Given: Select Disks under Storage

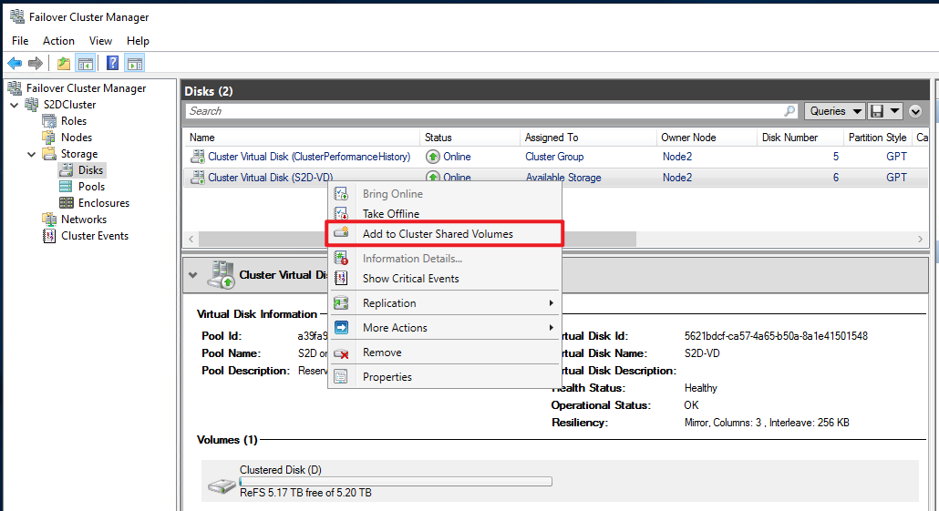Looking at the screenshot, I should click(90, 170).
